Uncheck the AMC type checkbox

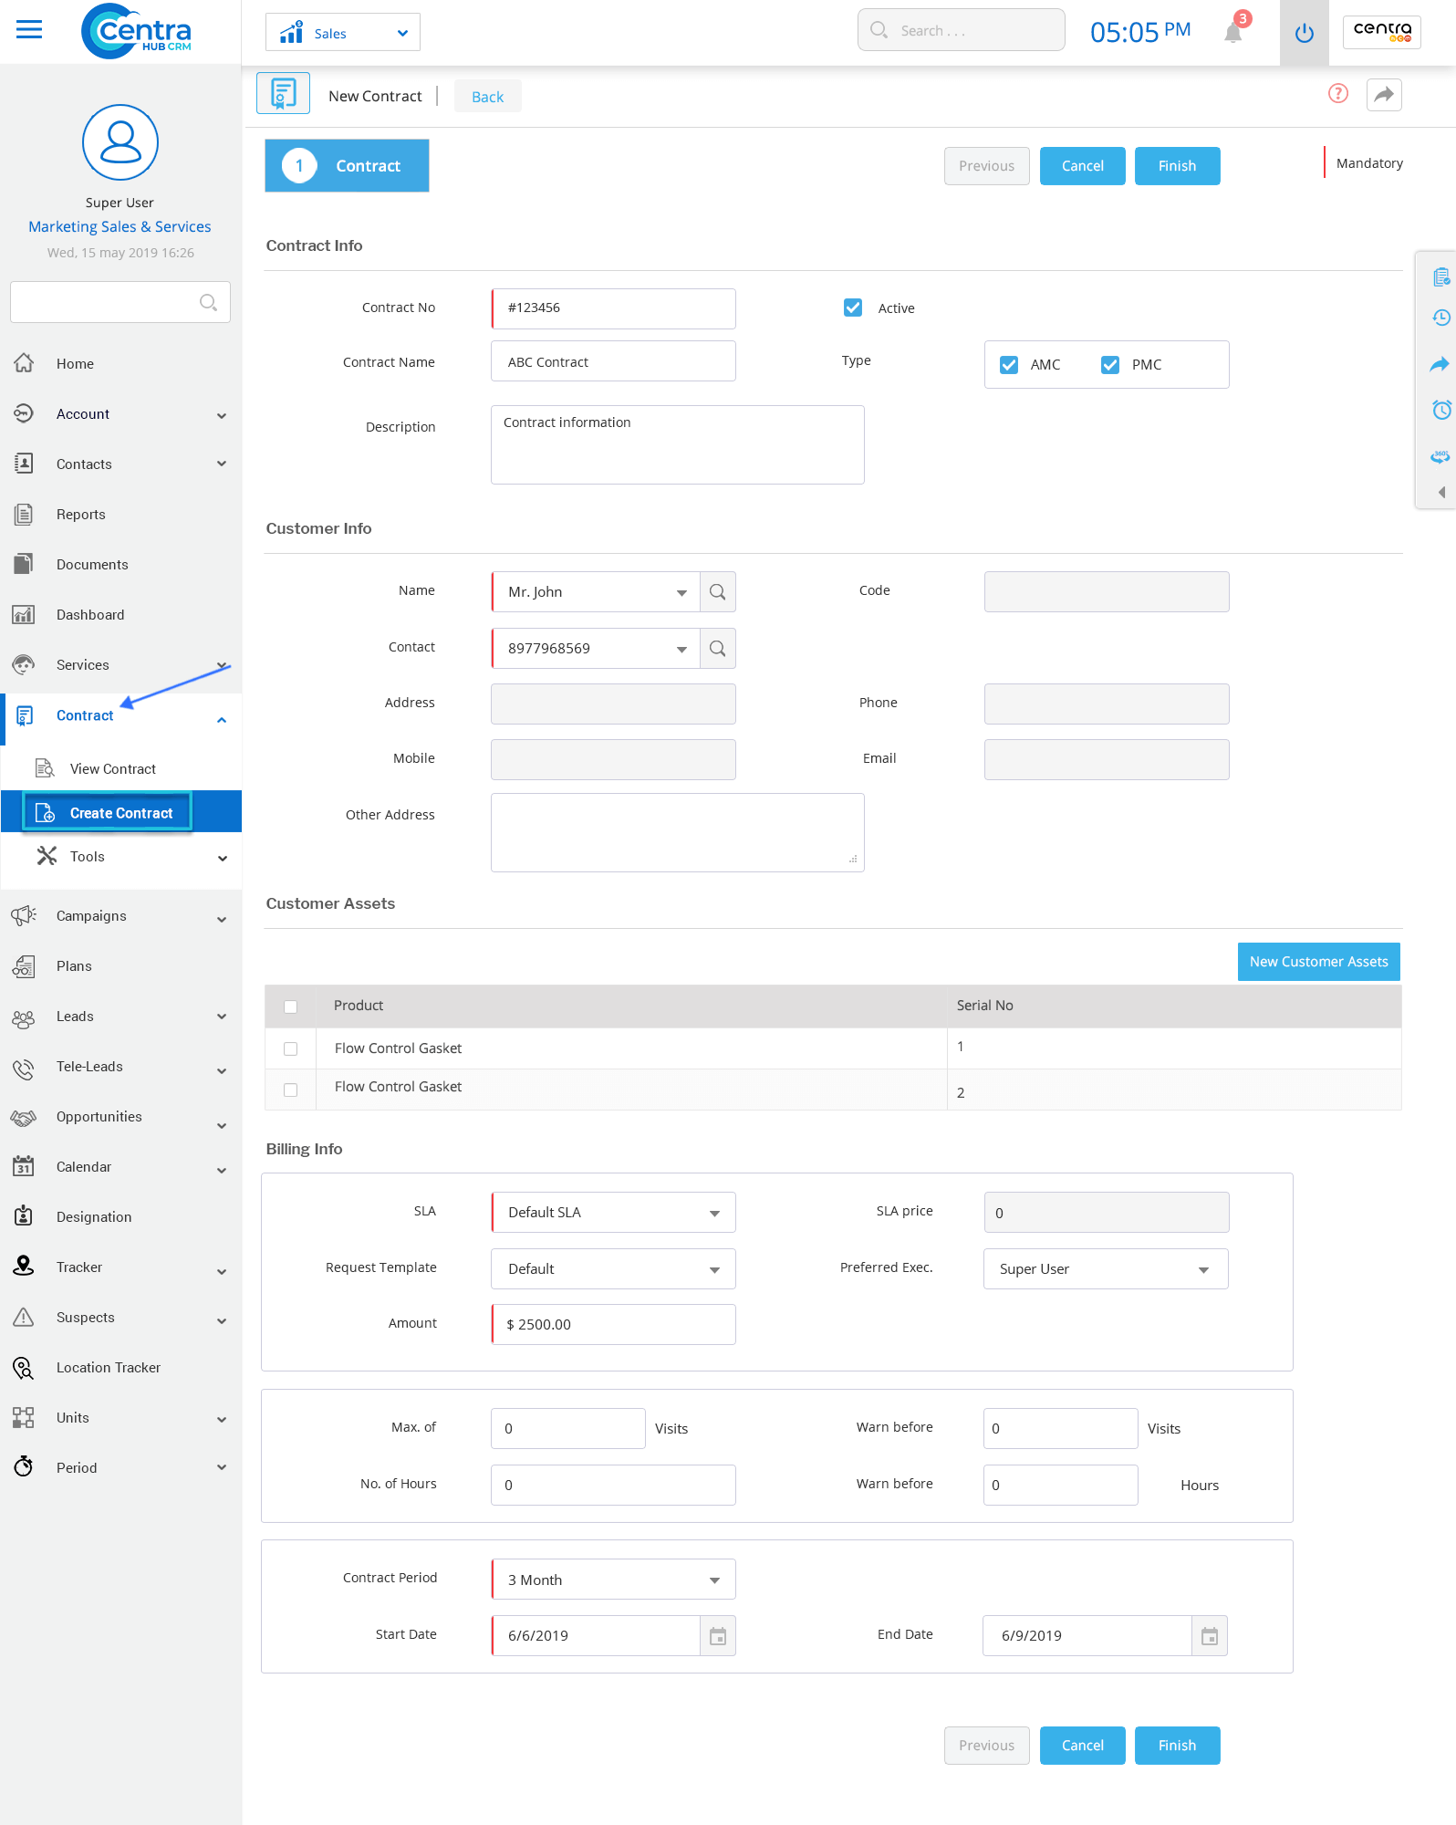click(1009, 365)
